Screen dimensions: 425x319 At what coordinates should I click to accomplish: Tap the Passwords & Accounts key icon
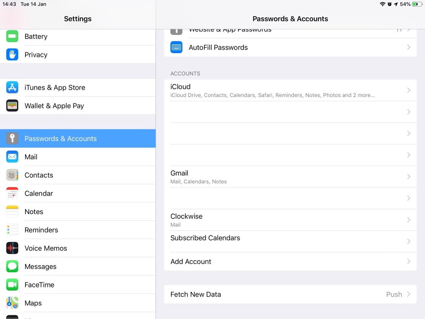pos(12,138)
